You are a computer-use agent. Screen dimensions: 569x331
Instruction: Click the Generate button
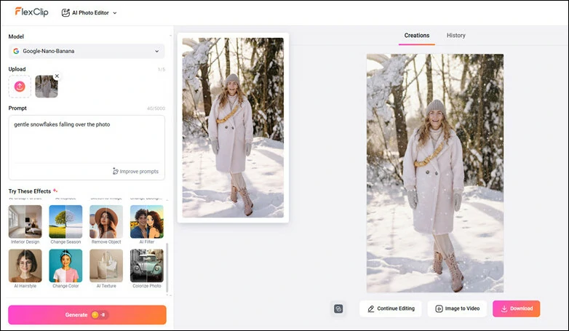tap(87, 315)
